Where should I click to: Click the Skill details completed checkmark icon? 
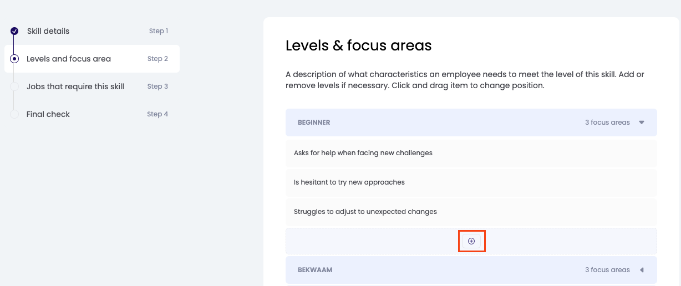[14, 31]
